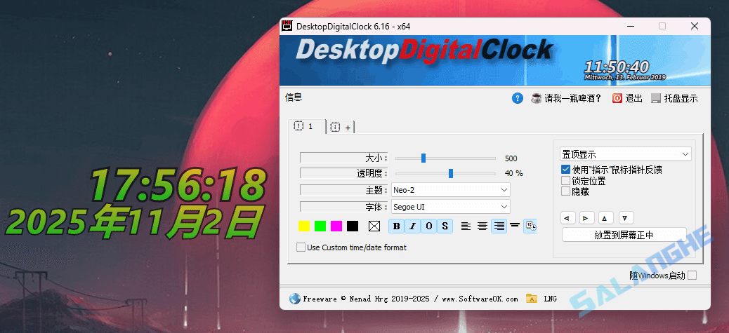Maximize the DesktopDigitalClock window
Viewport: 729px width, 333px height.
click(x=662, y=26)
